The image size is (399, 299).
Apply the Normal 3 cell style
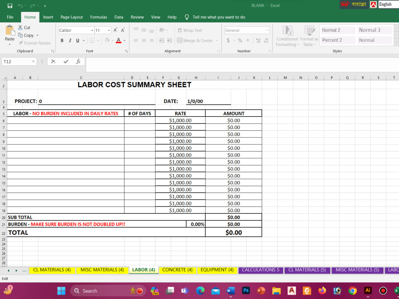(375, 30)
